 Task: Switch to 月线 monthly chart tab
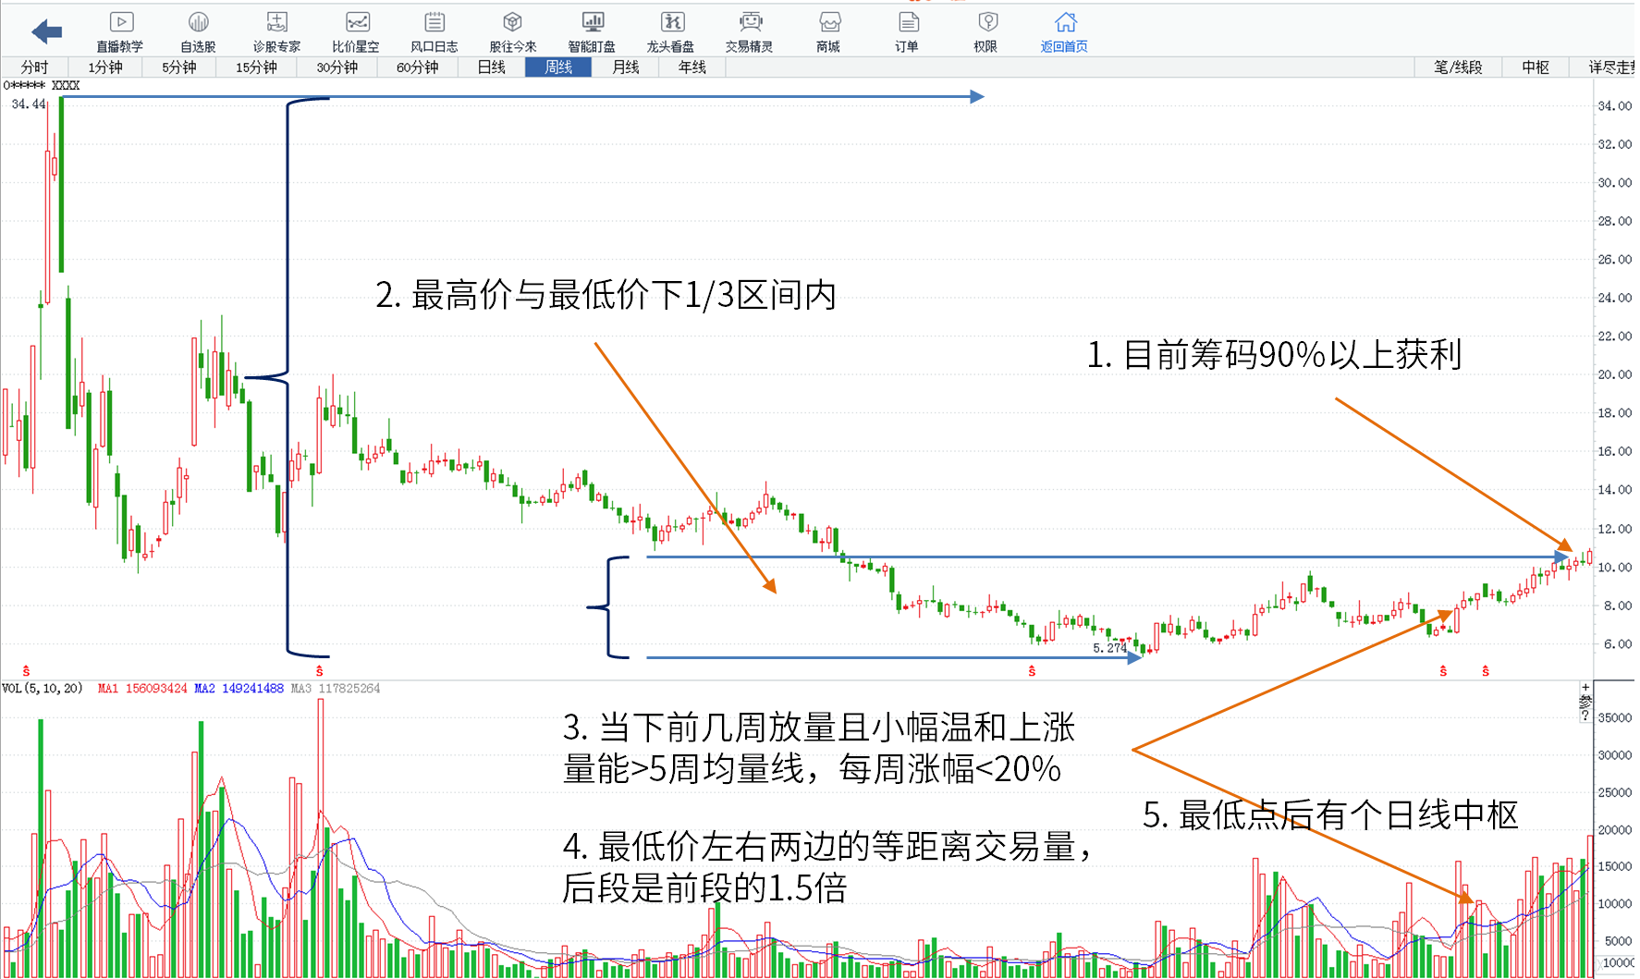626,67
